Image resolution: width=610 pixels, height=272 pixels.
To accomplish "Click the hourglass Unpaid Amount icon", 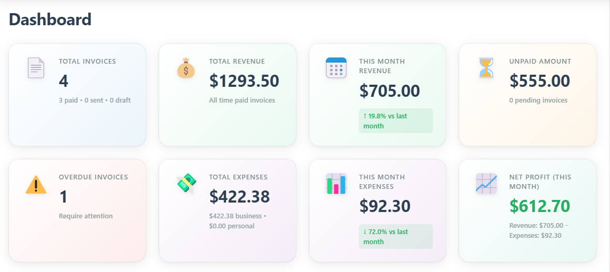I will (x=487, y=68).
